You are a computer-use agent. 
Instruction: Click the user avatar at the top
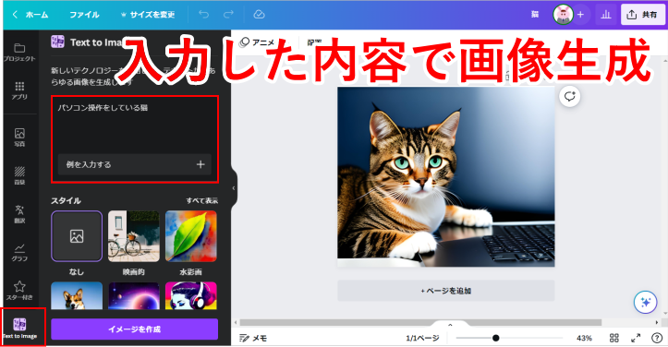point(563,15)
